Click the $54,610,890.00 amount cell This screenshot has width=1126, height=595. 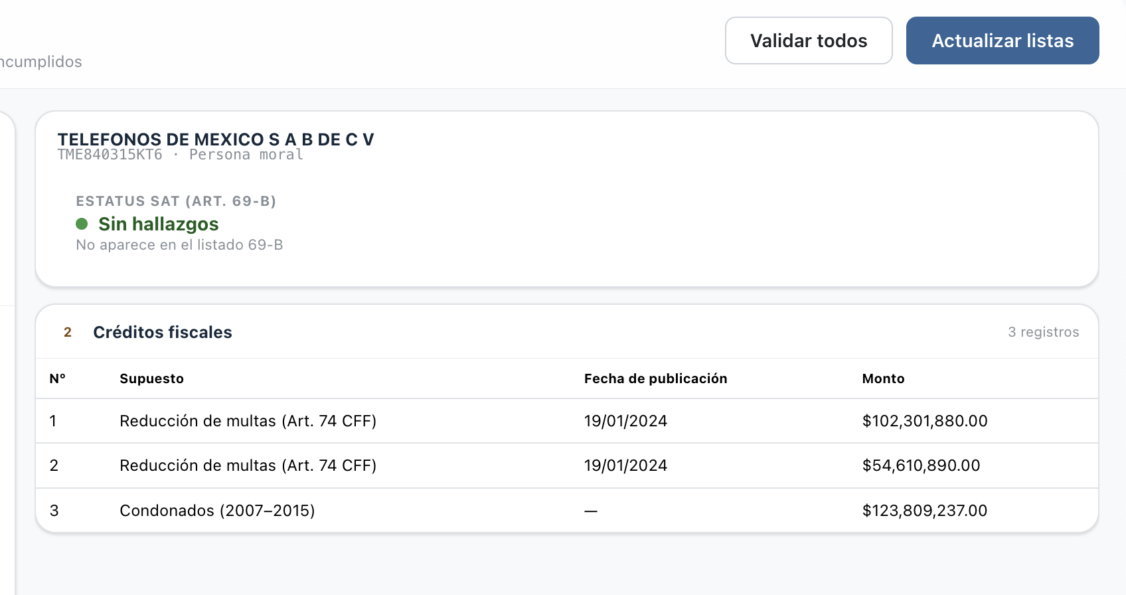point(921,466)
